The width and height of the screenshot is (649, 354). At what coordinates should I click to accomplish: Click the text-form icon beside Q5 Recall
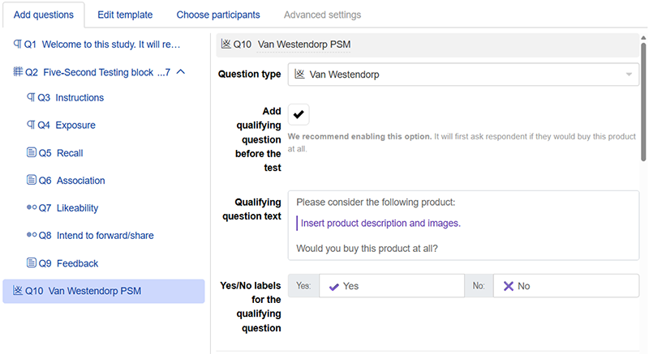point(32,152)
